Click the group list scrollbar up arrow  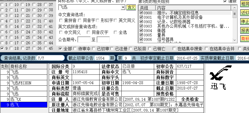tap(234, 8)
